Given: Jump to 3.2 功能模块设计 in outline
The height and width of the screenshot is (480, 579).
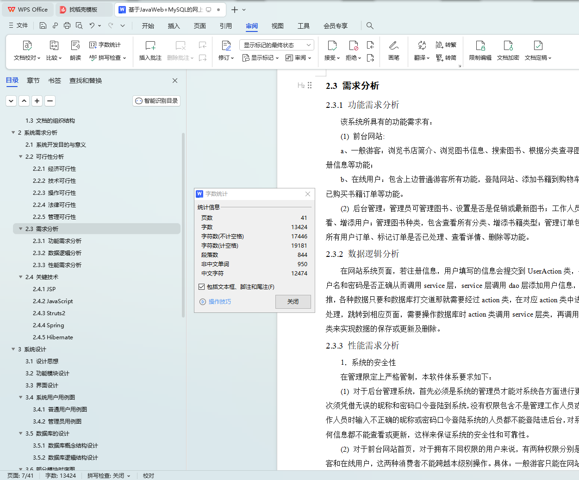Looking at the screenshot, I should pos(47,374).
